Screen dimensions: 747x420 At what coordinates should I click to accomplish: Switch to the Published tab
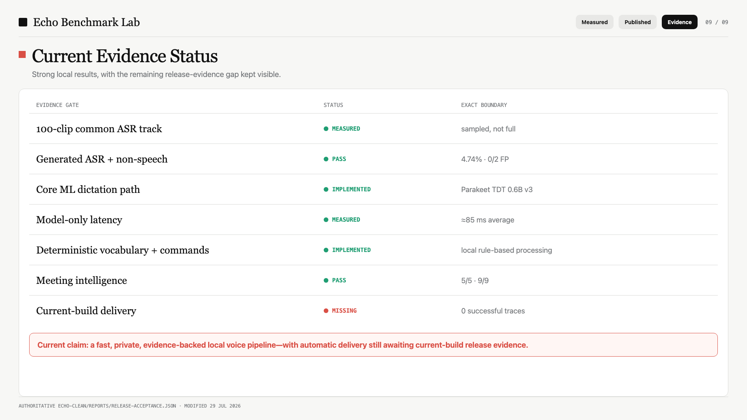[638, 22]
